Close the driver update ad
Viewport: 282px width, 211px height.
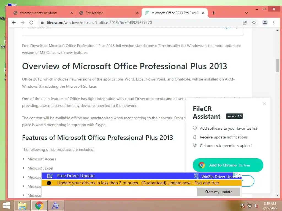coord(240,175)
